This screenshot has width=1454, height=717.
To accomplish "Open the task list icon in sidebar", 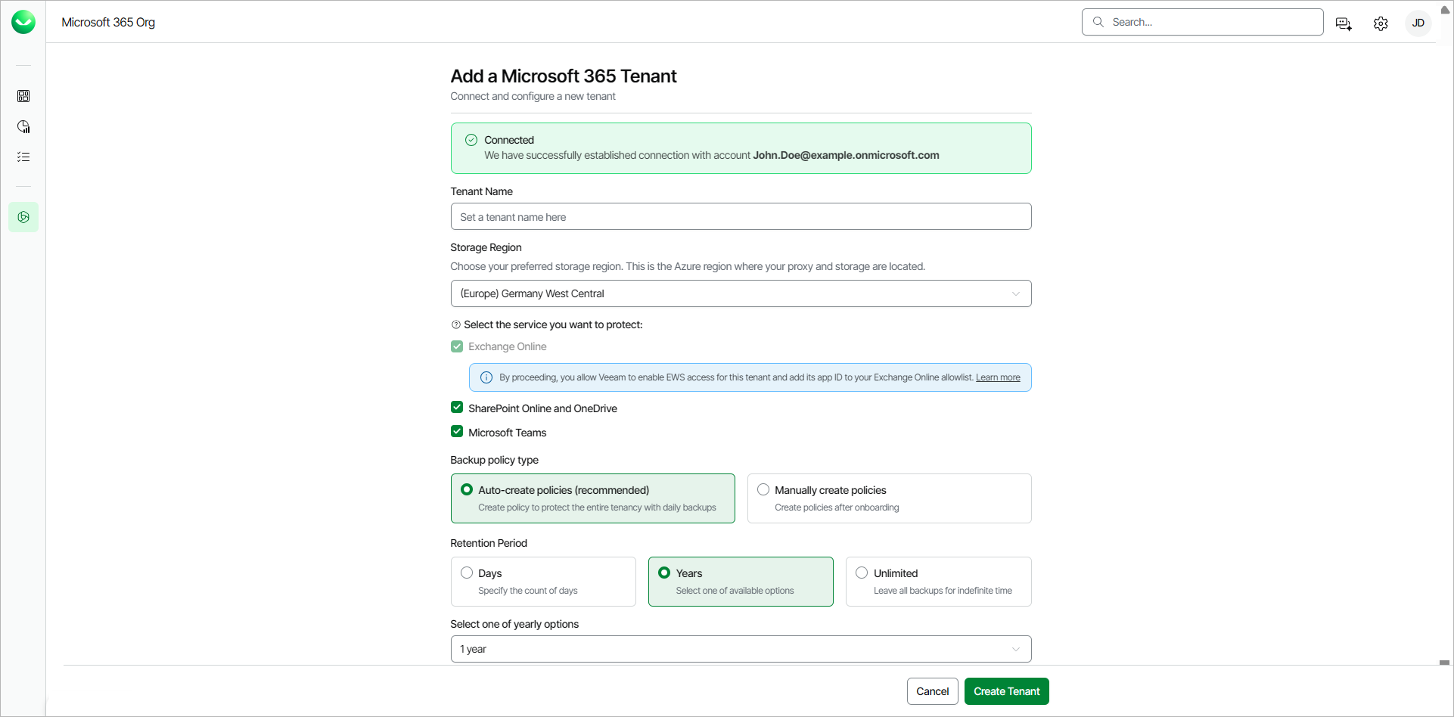I will tap(23, 157).
